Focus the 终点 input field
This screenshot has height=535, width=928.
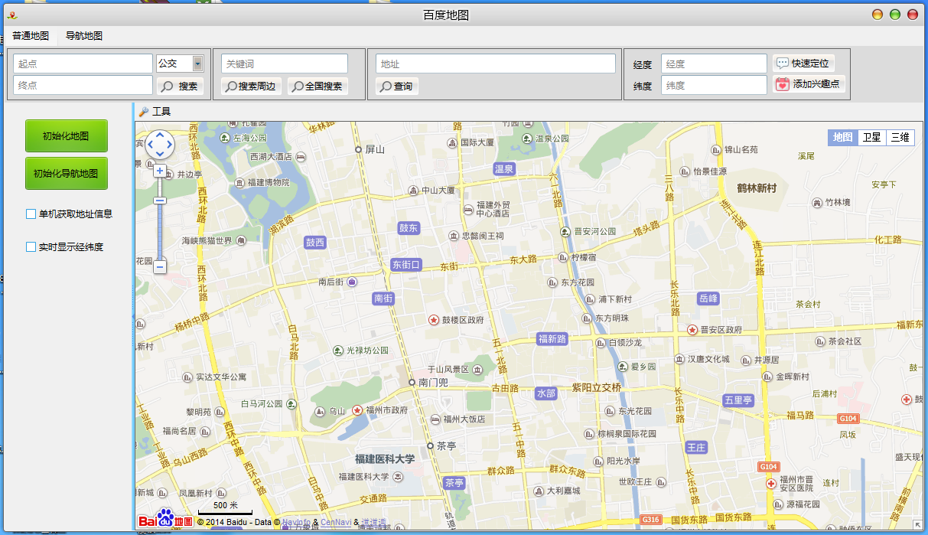pos(83,85)
